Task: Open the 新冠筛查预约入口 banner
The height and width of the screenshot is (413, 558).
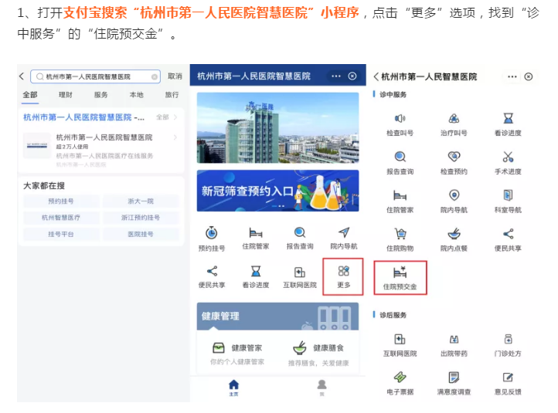Action: tap(278, 191)
